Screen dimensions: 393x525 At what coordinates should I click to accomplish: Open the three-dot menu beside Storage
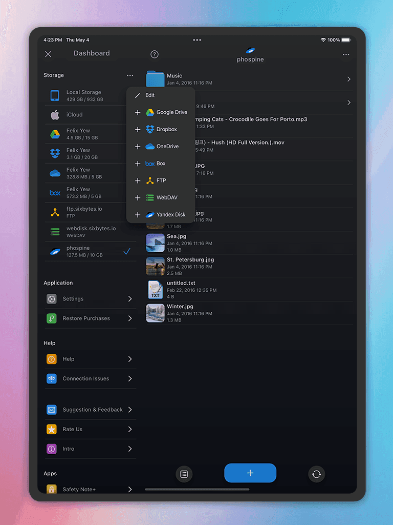(130, 75)
